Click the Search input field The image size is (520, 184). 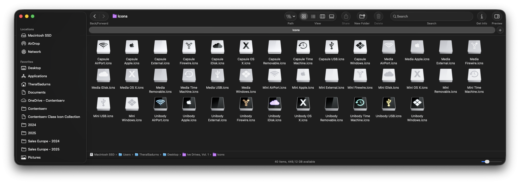[433, 17]
